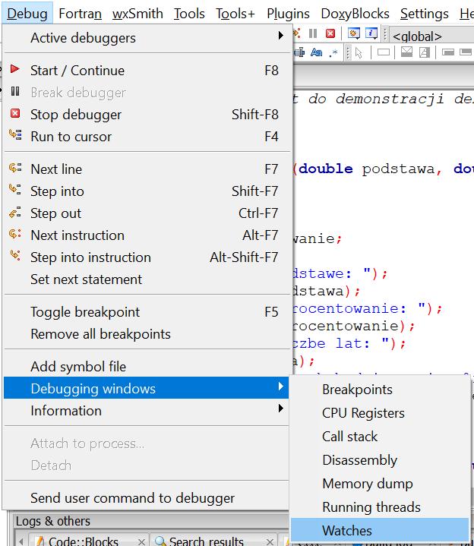The width and height of the screenshot is (474, 546).
Task: Open the DoxyBlocks menu
Action: 355,14
